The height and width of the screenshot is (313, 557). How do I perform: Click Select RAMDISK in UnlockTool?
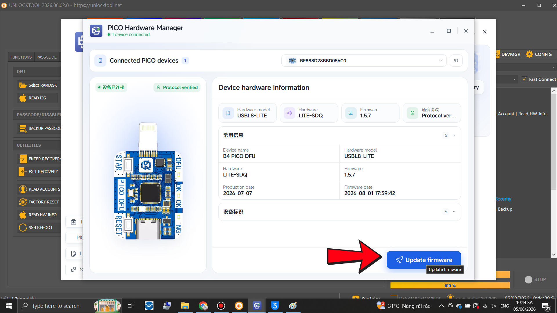[x=39, y=85]
